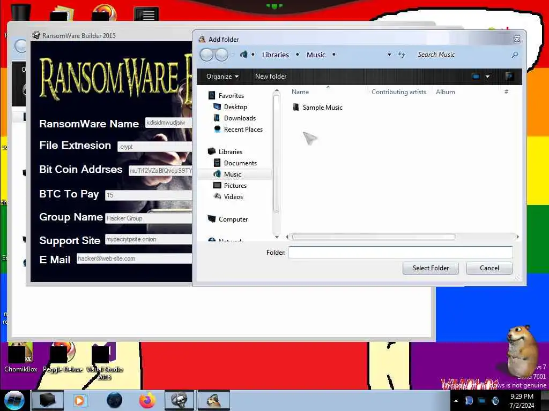Click the Music breadcrumb in the address bar
Viewport: 549px width, 411px height.
(316, 55)
